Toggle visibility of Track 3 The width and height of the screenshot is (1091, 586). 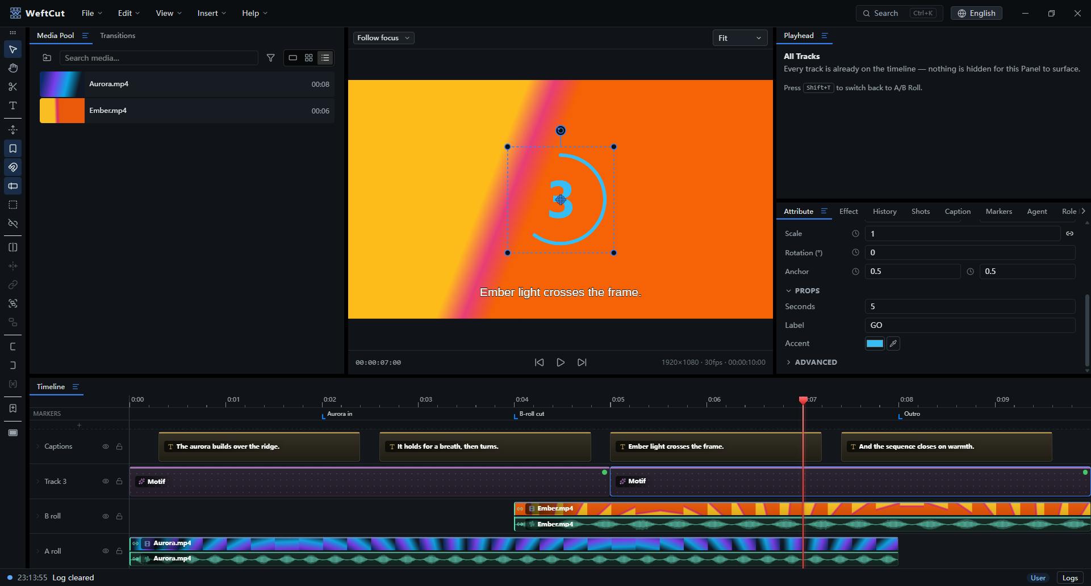point(106,482)
